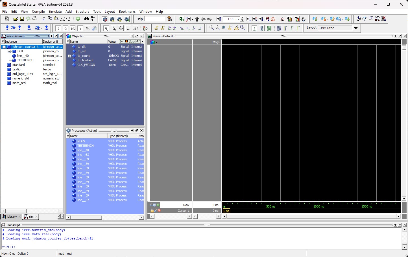Click the Open file folder icon
The width and height of the screenshot is (408, 257).
click(x=16, y=19)
